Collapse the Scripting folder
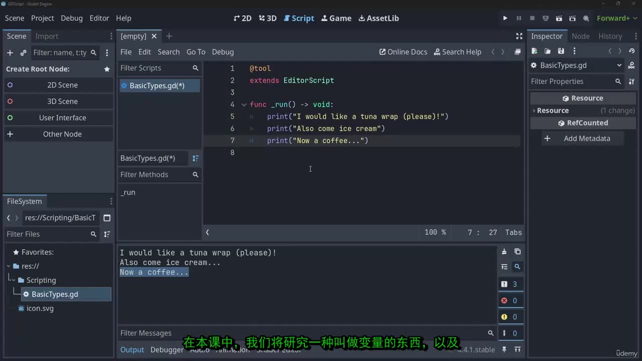Viewport: 642px width, 361px height. point(14,280)
